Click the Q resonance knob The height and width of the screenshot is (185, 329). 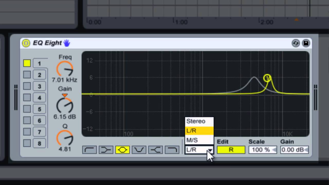pyautogui.click(x=65, y=138)
